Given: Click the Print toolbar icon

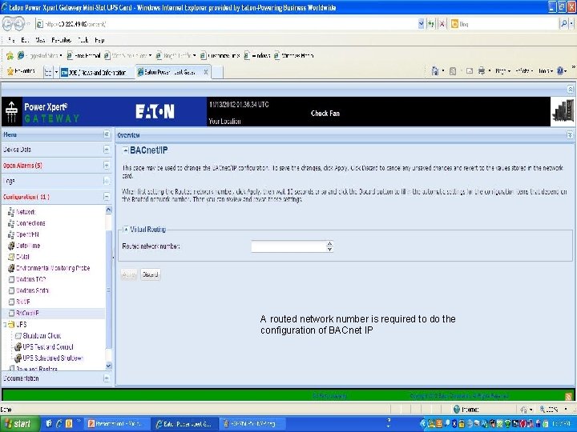Looking at the screenshot, I should (482, 71).
